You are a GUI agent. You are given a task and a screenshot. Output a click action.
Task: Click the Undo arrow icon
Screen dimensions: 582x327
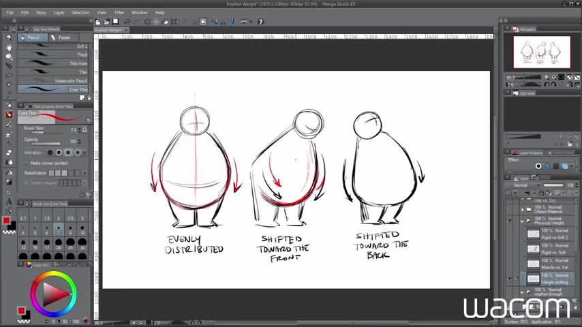coord(127,22)
